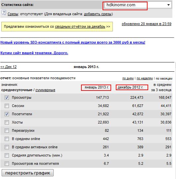Viewport: 176px width, 179px height.
Task: Select the Посетители value 42,872
Action: click(138, 114)
